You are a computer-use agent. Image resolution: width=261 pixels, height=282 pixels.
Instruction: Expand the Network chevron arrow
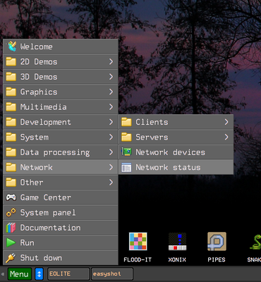point(111,167)
